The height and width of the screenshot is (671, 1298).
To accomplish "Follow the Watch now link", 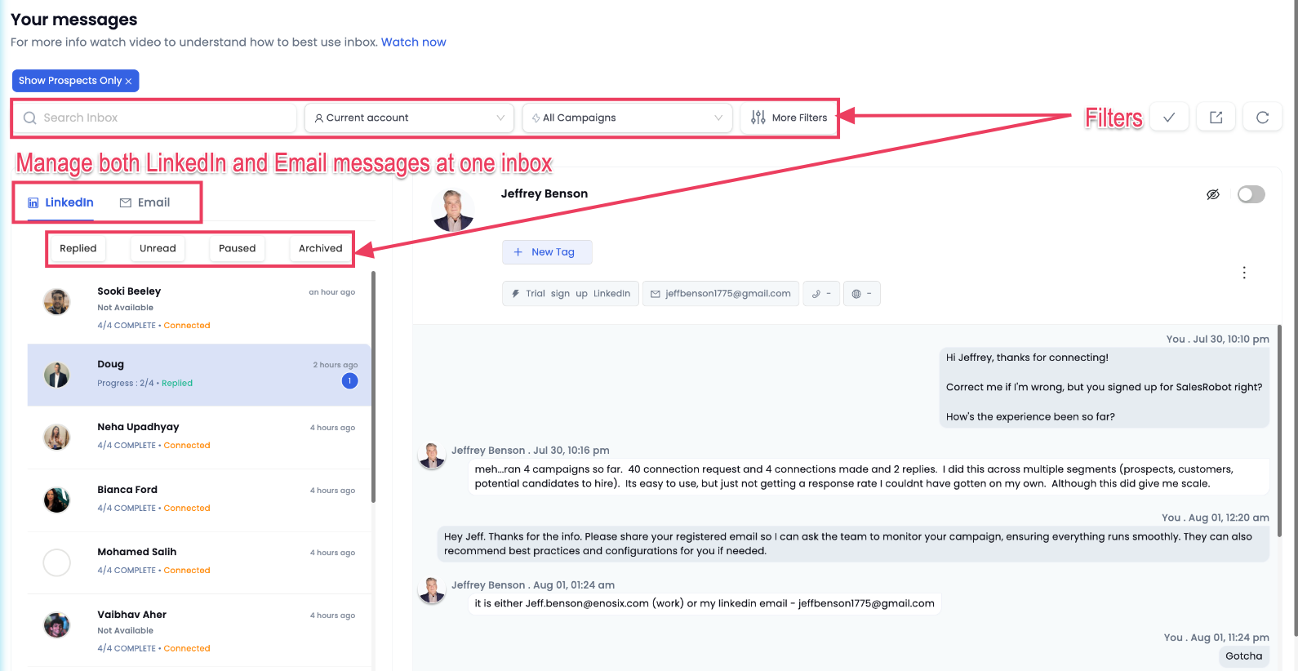I will pos(413,42).
